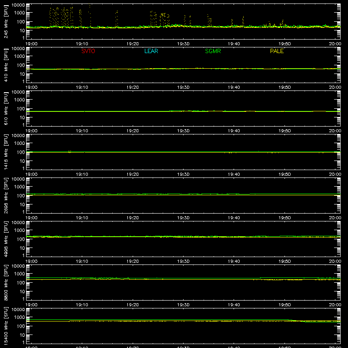The height and width of the screenshot is (348, 348).
Task: Click 19:30 tick under the 8800 MHz panel
Action: pos(183,305)
